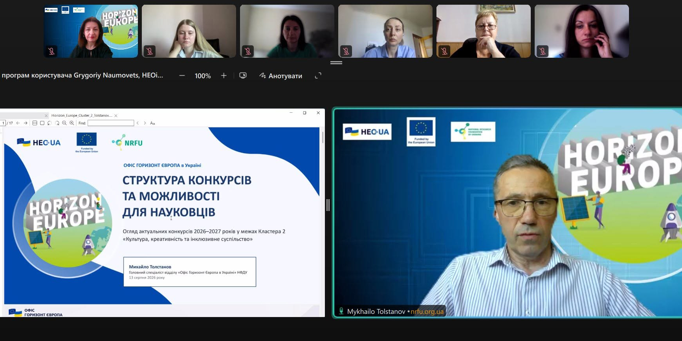Select participant with glasses video thumbnail

tap(484, 31)
